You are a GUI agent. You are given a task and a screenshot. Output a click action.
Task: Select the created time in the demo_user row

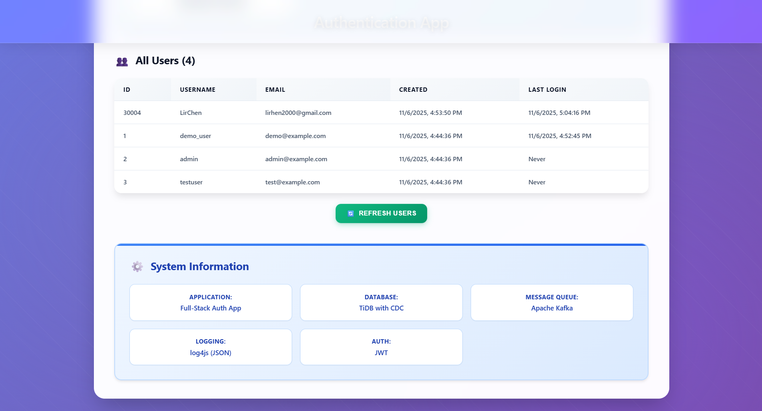click(430, 136)
